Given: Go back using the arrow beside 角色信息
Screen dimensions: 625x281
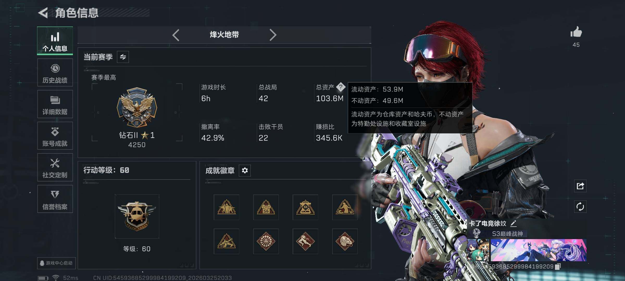Looking at the screenshot, I should pyautogui.click(x=43, y=13).
